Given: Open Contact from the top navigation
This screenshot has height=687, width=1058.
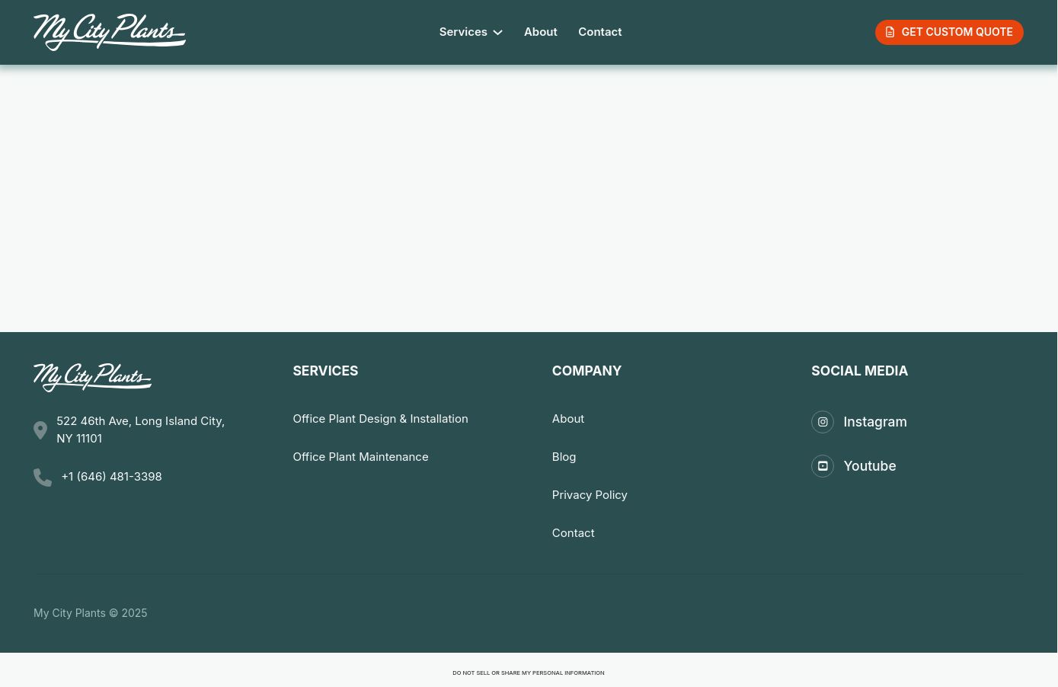Looking at the screenshot, I should point(599,32).
